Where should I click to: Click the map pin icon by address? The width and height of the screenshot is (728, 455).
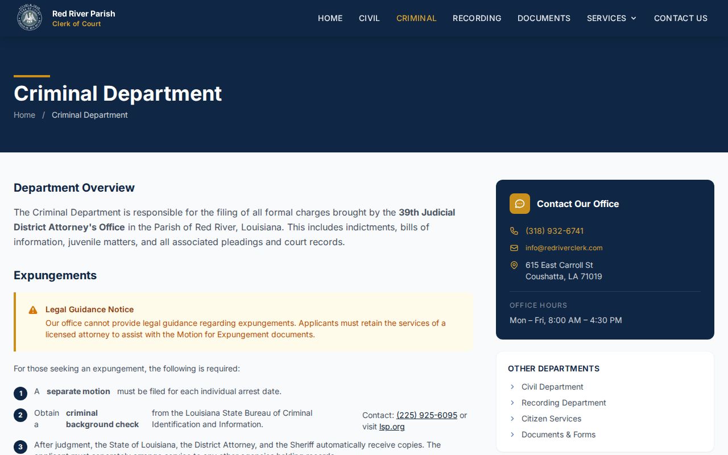(x=514, y=265)
